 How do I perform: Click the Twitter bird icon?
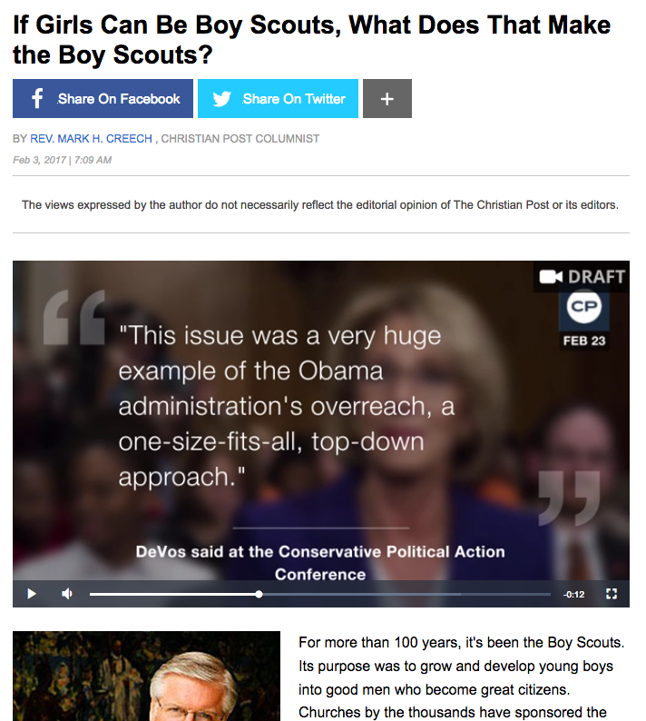pos(221,99)
